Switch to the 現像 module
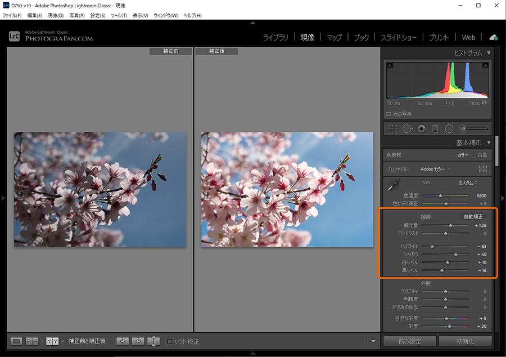Viewport: 506px width, 357px height. click(x=308, y=38)
